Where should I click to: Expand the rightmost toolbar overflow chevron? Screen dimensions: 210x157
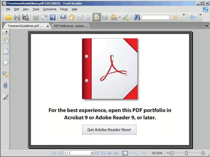(x=200, y=15)
